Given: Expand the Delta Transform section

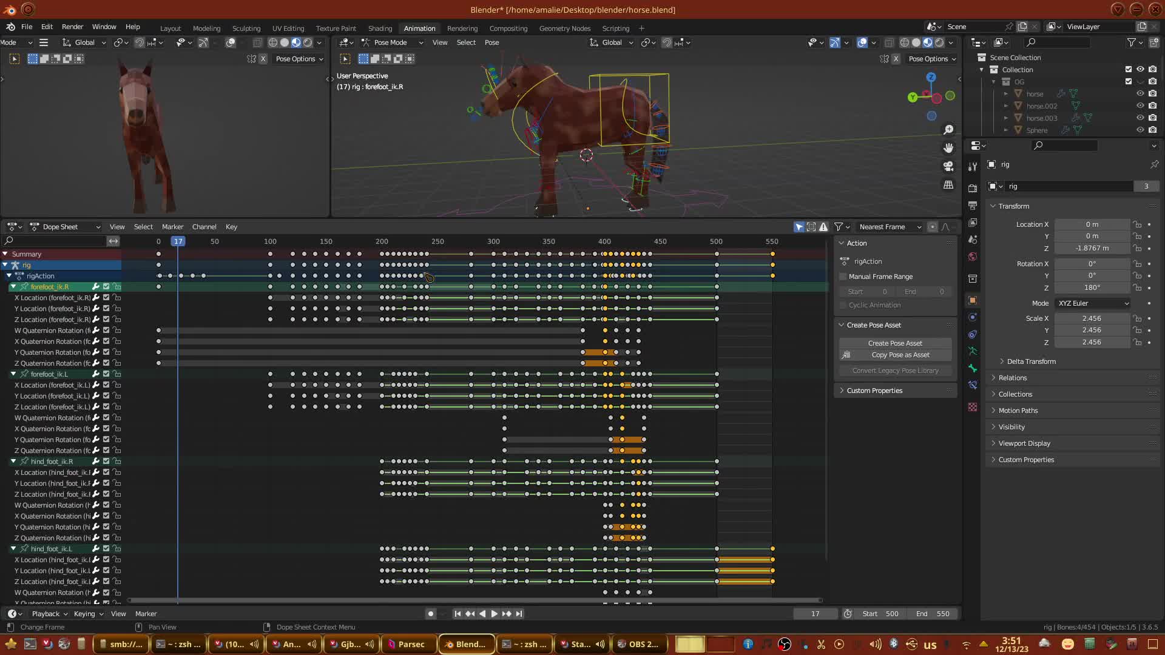Looking at the screenshot, I should point(1031,361).
